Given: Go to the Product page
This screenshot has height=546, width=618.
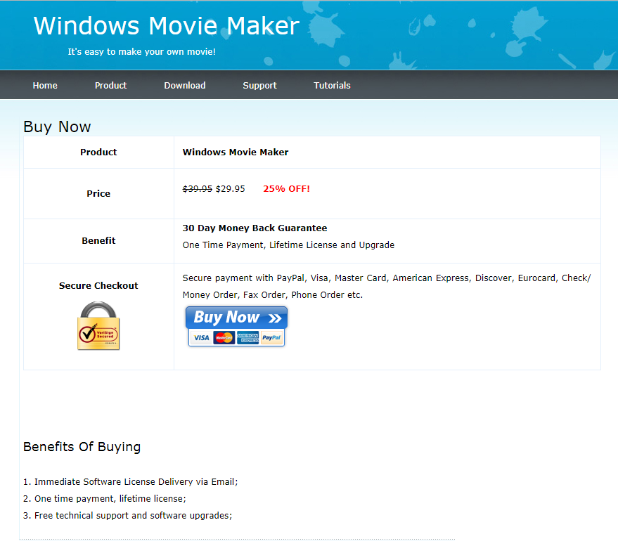Looking at the screenshot, I should (x=110, y=86).
